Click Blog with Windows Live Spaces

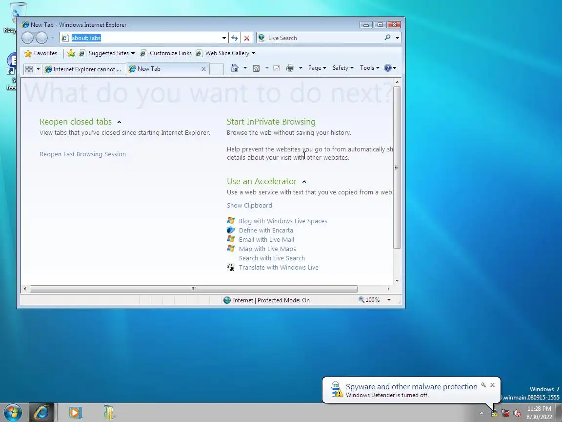(x=283, y=221)
